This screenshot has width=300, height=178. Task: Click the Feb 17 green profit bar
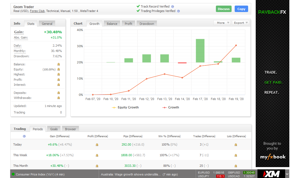point(200,51)
